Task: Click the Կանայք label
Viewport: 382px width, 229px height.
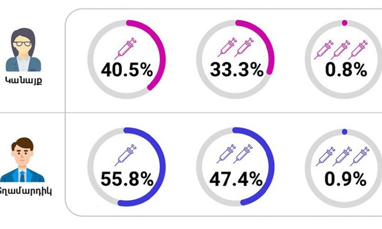Action: (x=23, y=80)
